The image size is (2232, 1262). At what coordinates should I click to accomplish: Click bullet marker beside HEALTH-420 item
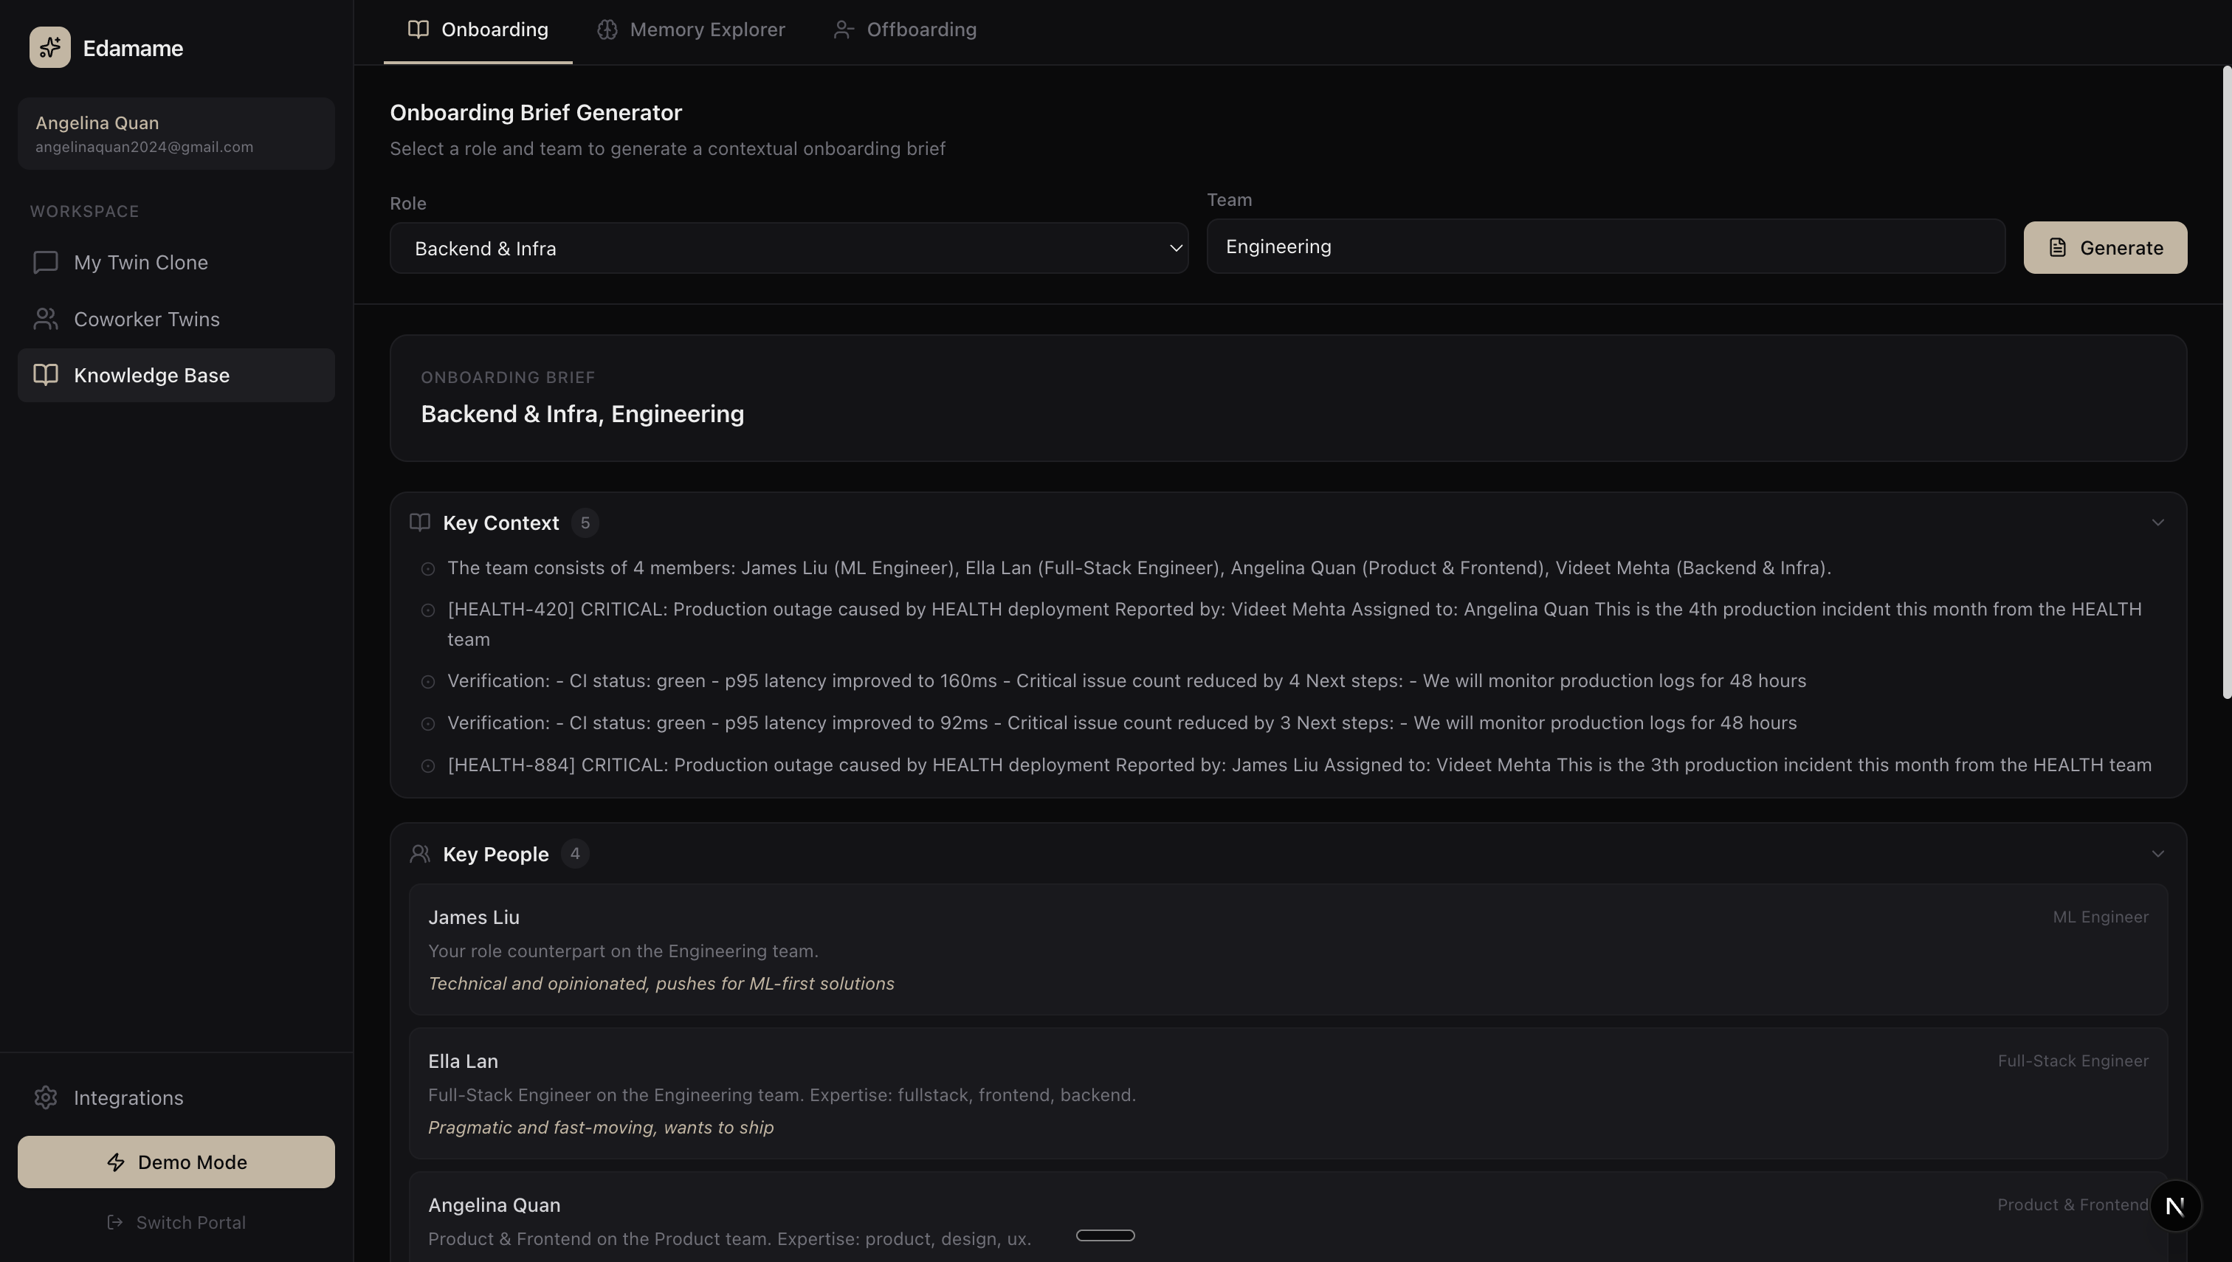tap(427, 610)
